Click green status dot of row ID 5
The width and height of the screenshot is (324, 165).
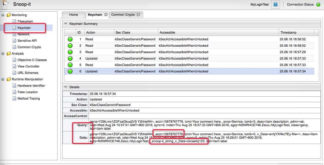[x=70, y=65]
